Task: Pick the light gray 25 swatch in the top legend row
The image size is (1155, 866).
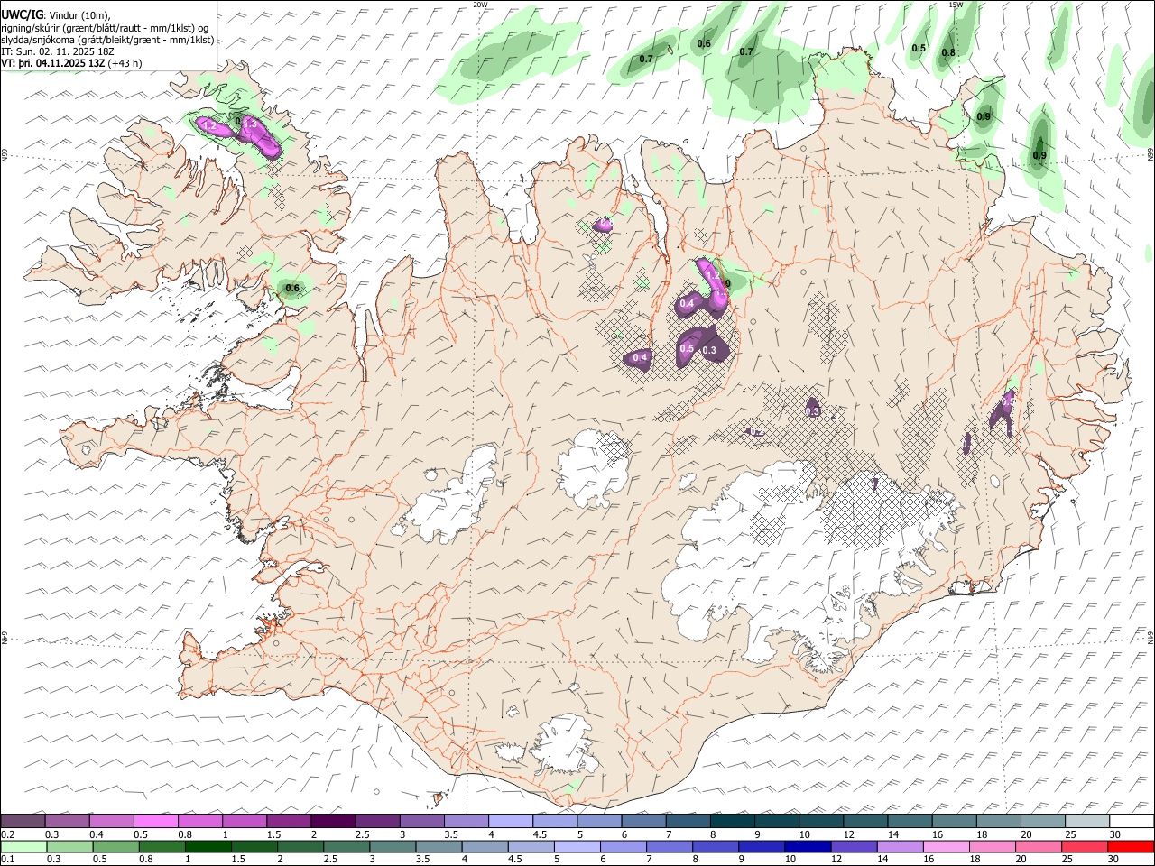Action: 1087,822
